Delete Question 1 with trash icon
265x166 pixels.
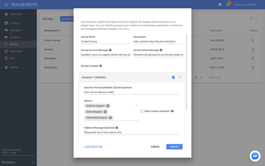(x=173, y=77)
